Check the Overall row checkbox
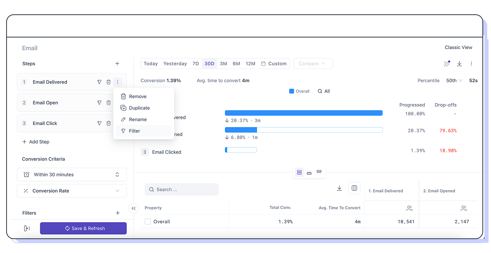The width and height of the screenshot is (491, 253). (148, 222)
